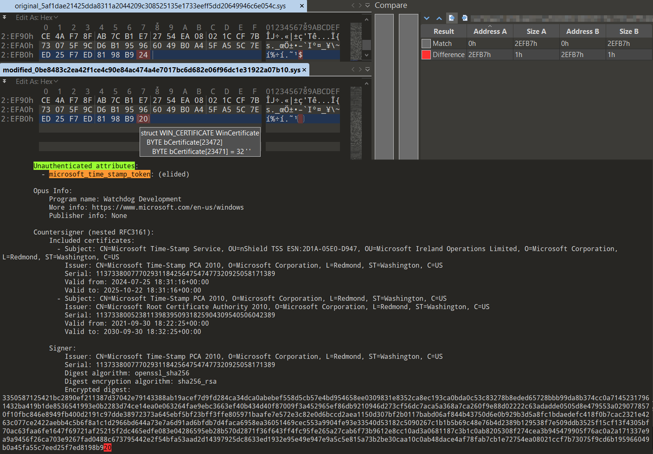Click scroll-up arrow of original pane scrollbar
Image resolution: width=653 pixels, height=454 pixels.
click(367, 19)
